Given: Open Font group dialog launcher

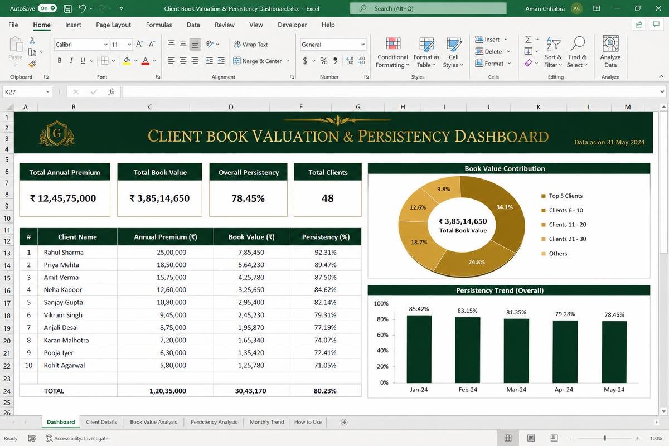Looking at the screenshot, I should pyautogui.click(x=158, y=77).
